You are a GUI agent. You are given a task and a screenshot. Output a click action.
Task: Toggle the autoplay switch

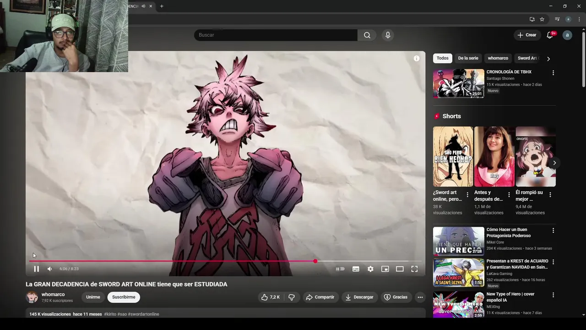pos(340,269)
